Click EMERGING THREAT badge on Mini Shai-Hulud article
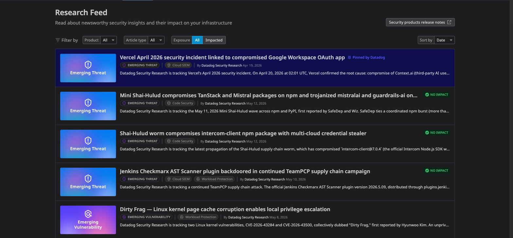513x238 pixels. (140, 103)
